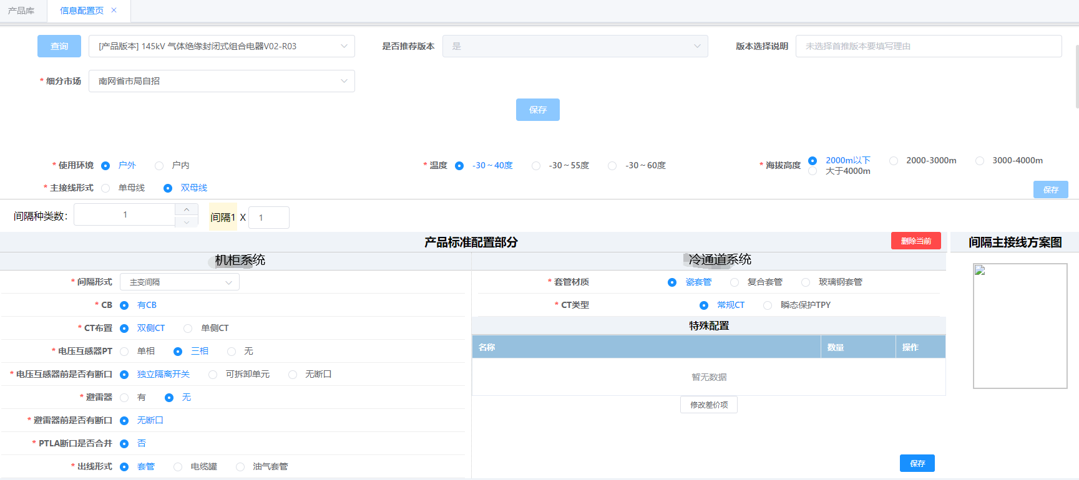Open the 间隔形式 dropdown
1079x480 pixels.
180,282
